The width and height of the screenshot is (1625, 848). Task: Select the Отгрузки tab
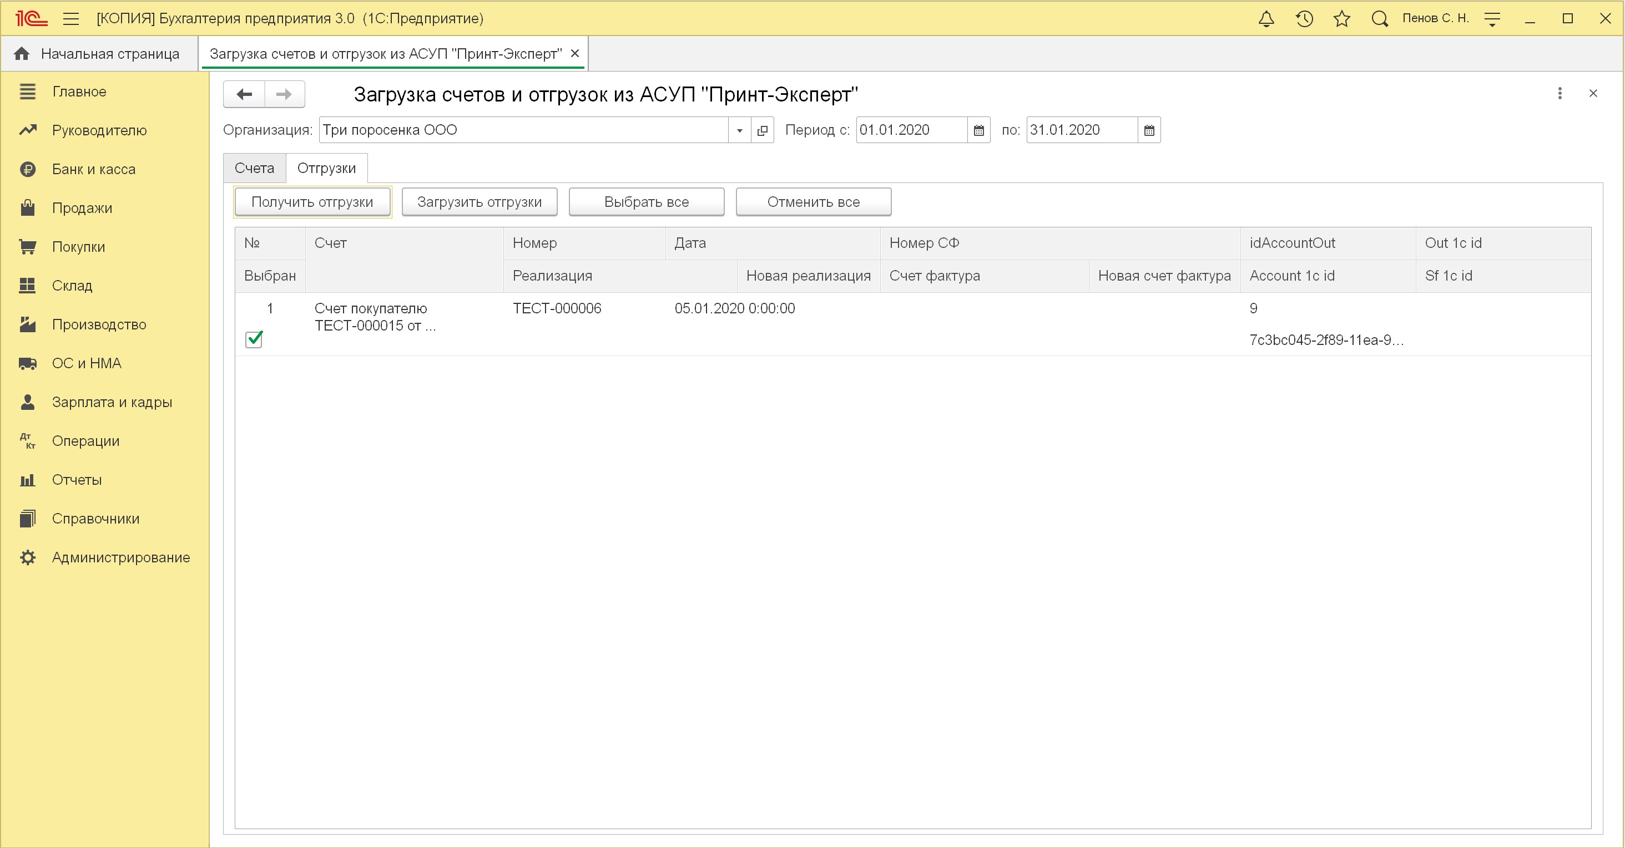pos(327,169)
